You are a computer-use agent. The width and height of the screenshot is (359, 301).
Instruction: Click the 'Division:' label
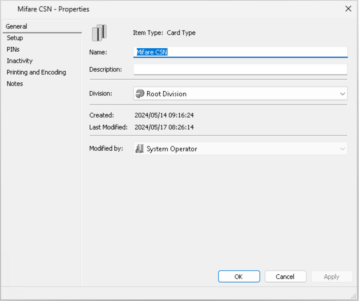[101, 93]
